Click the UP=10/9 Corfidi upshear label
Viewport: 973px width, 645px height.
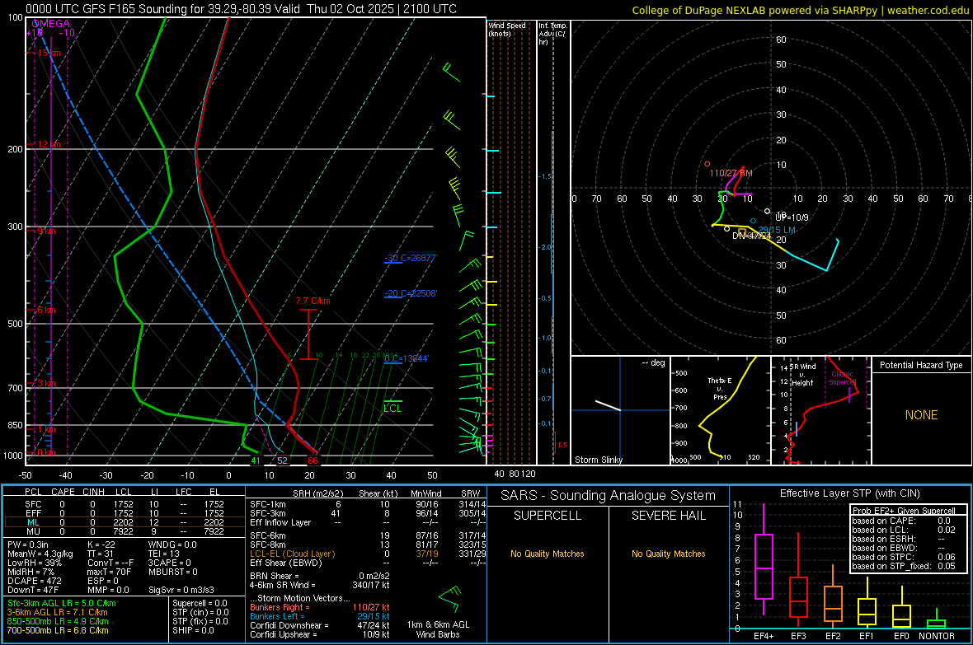[x=792, y=217]
